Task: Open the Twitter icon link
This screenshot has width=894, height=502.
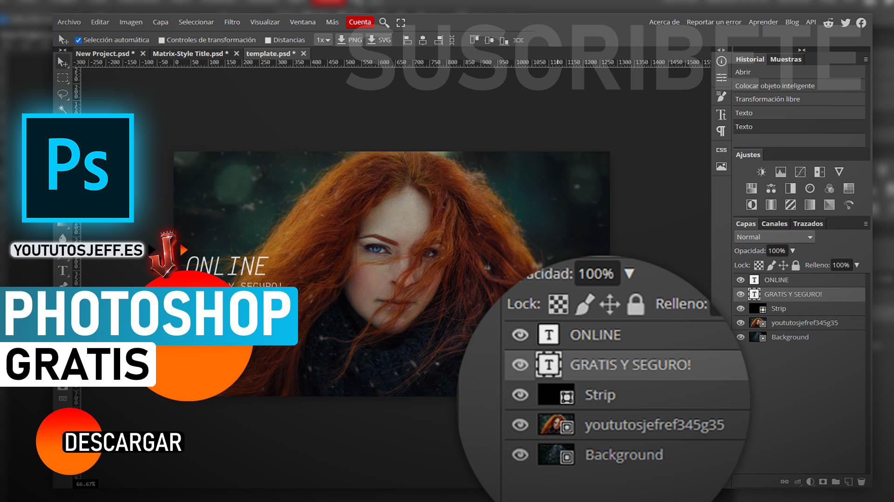Action: point(846,23)
